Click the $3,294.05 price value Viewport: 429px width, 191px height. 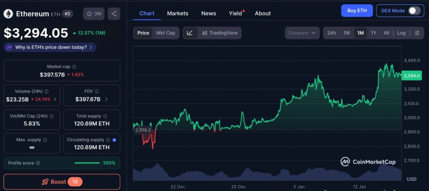(x=36, y=33)
